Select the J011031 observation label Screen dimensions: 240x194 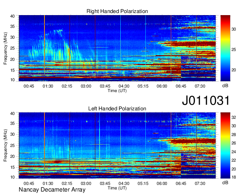[206, 100]
